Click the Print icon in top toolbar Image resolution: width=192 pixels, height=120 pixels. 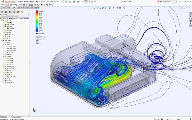(x=78, y=2)
